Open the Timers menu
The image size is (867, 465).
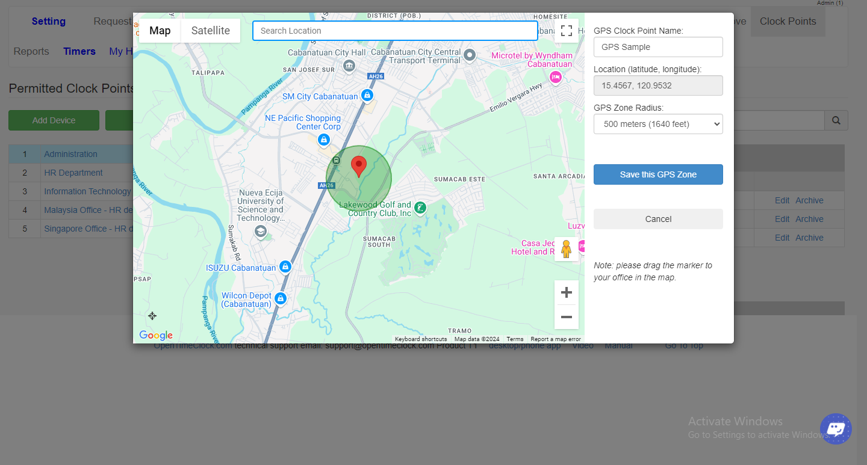[79, 51]
